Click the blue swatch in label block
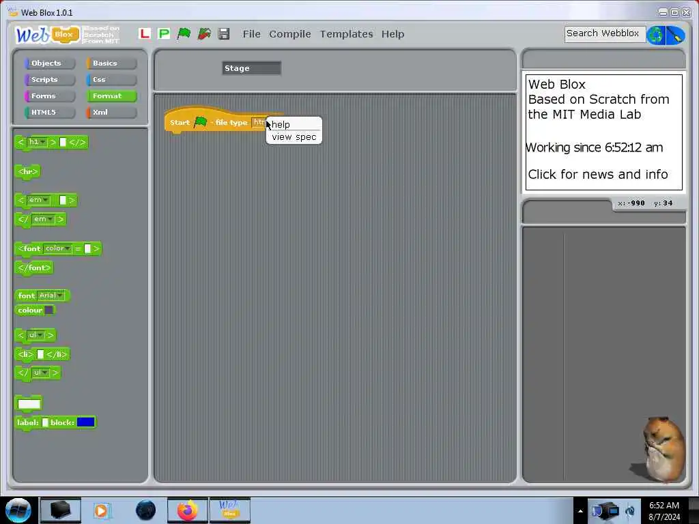This screenshot has width=699, height=524. coord(85,422)
